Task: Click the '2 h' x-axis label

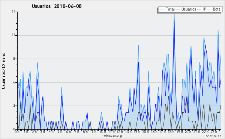Action: click(34, 131)
